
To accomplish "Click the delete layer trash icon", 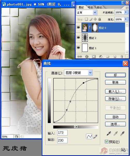I will pos(122,57).
